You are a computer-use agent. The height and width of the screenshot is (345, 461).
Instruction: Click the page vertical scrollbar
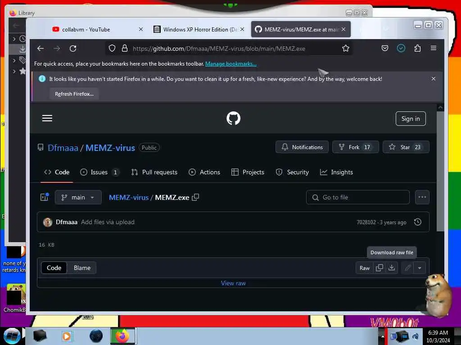440,171
